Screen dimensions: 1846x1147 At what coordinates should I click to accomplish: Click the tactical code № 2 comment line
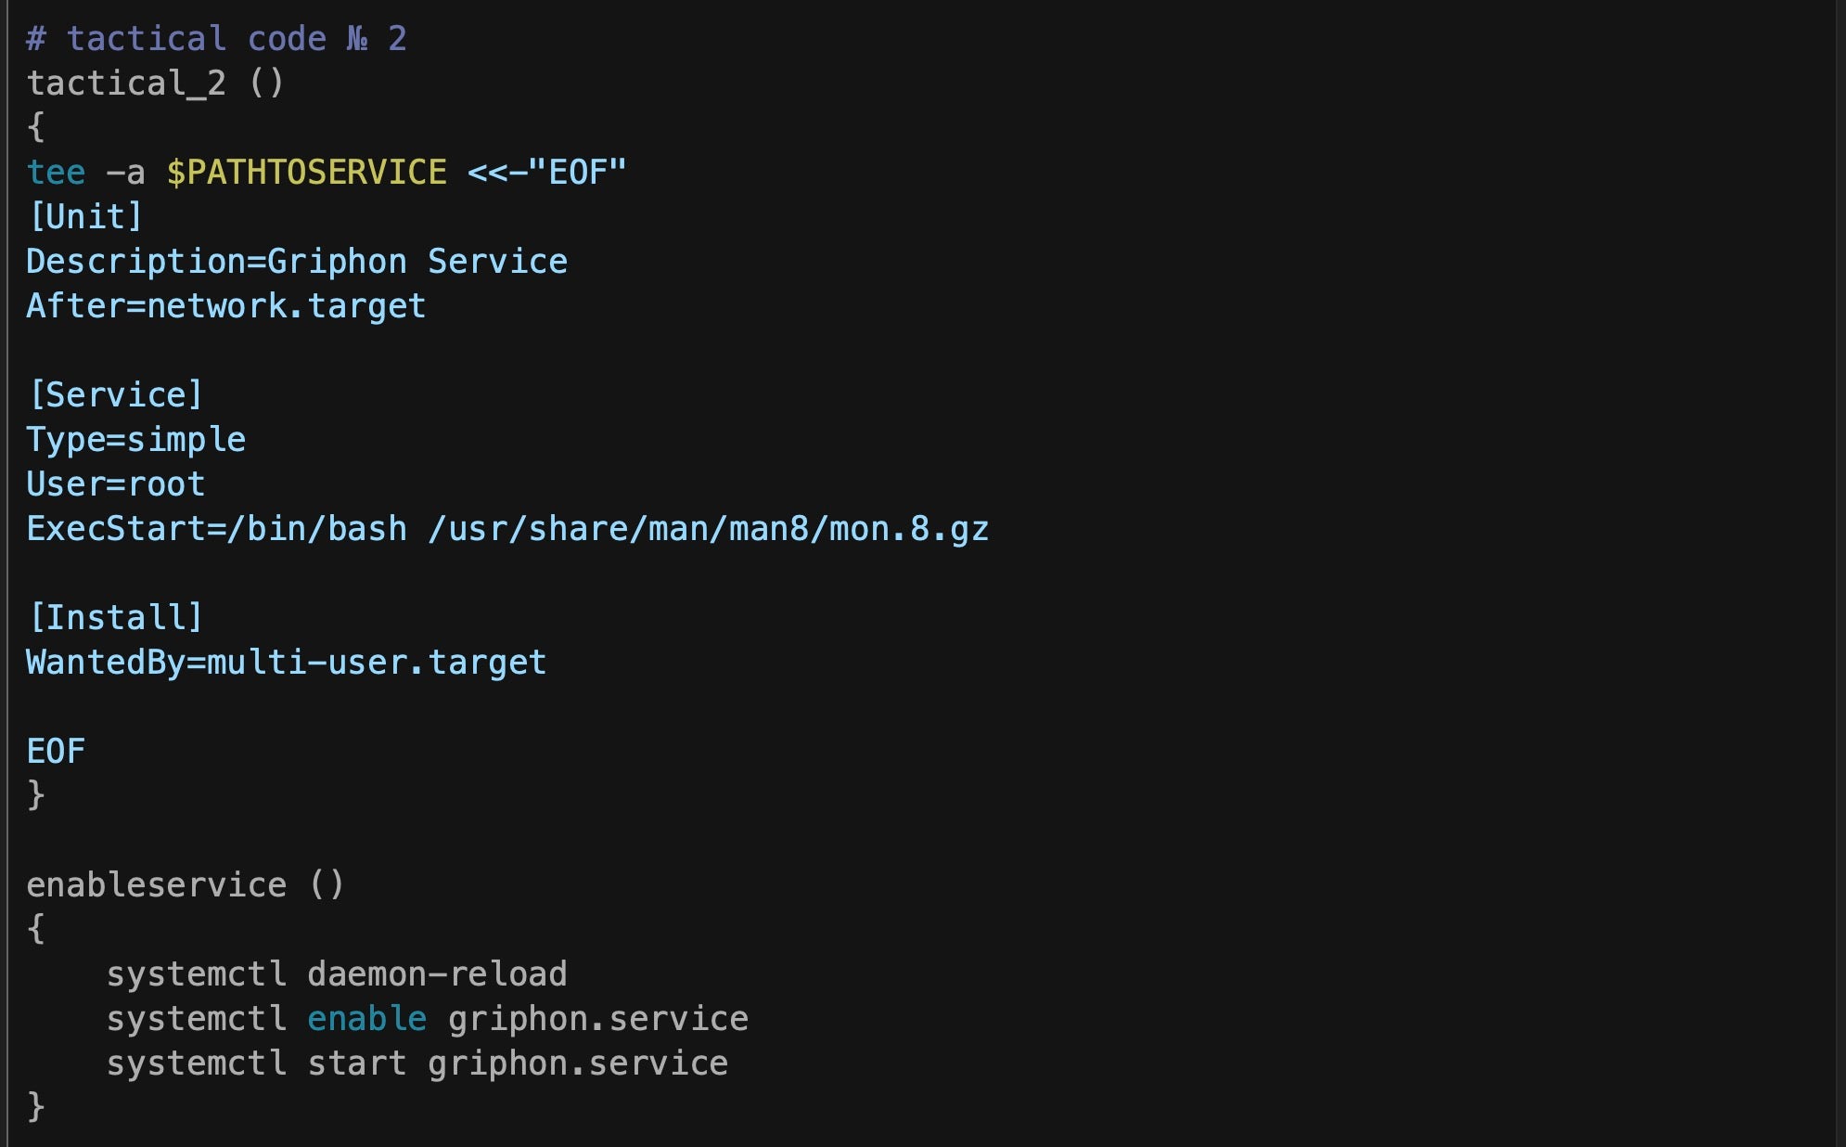216,38
